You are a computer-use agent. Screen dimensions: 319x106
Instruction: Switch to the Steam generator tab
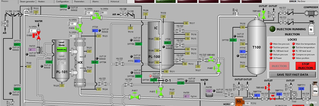tap(27, 1)
